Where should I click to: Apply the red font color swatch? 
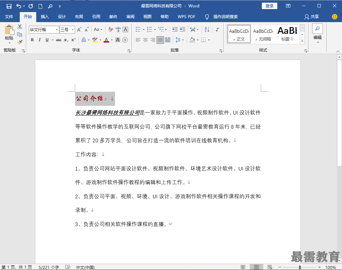coord(106,40)
